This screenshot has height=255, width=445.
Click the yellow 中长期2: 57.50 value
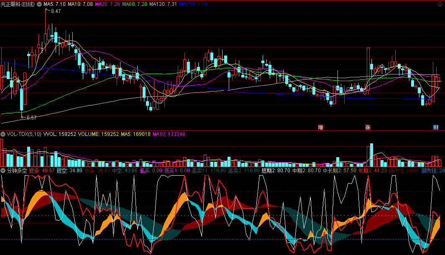coord(340,171)
